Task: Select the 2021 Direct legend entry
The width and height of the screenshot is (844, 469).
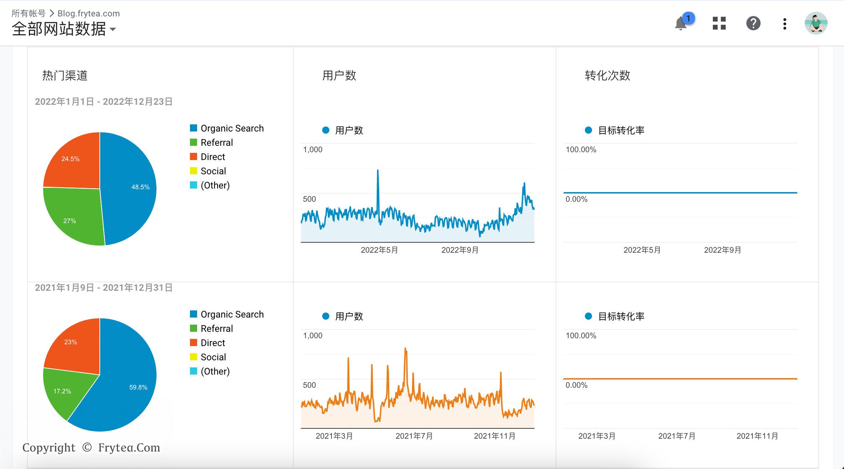Action: [212, 343]
